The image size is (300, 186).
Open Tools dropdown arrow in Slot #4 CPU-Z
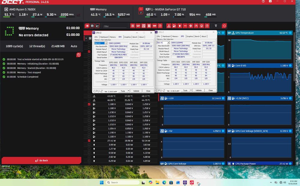tap(129, 91)
